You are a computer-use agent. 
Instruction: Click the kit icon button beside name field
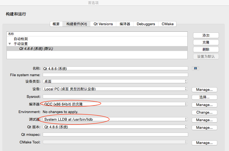(196, 68)
